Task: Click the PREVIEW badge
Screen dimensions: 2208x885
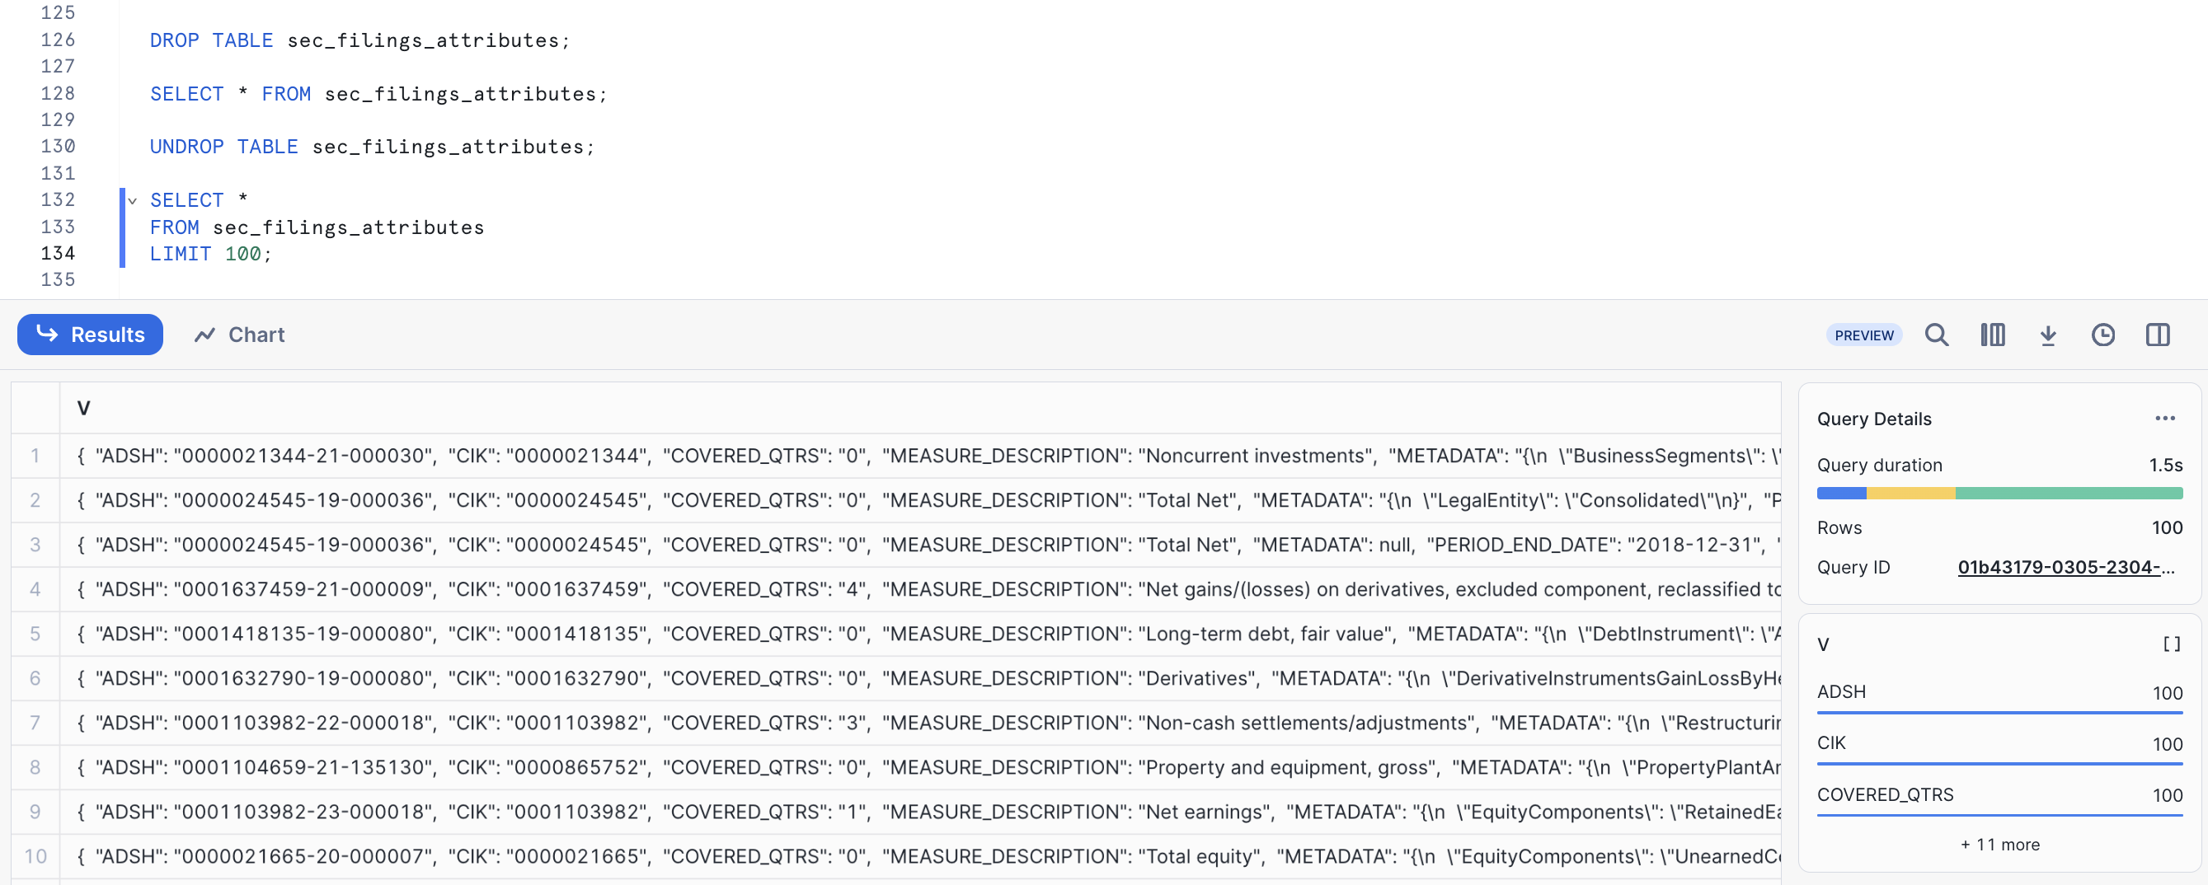Action: click(x=1863, y=335)
